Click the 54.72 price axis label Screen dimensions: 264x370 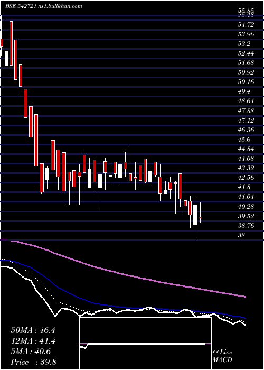(246, 25)
